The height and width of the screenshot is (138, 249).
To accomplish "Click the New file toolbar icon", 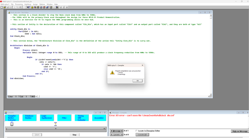I will point(1,7).
